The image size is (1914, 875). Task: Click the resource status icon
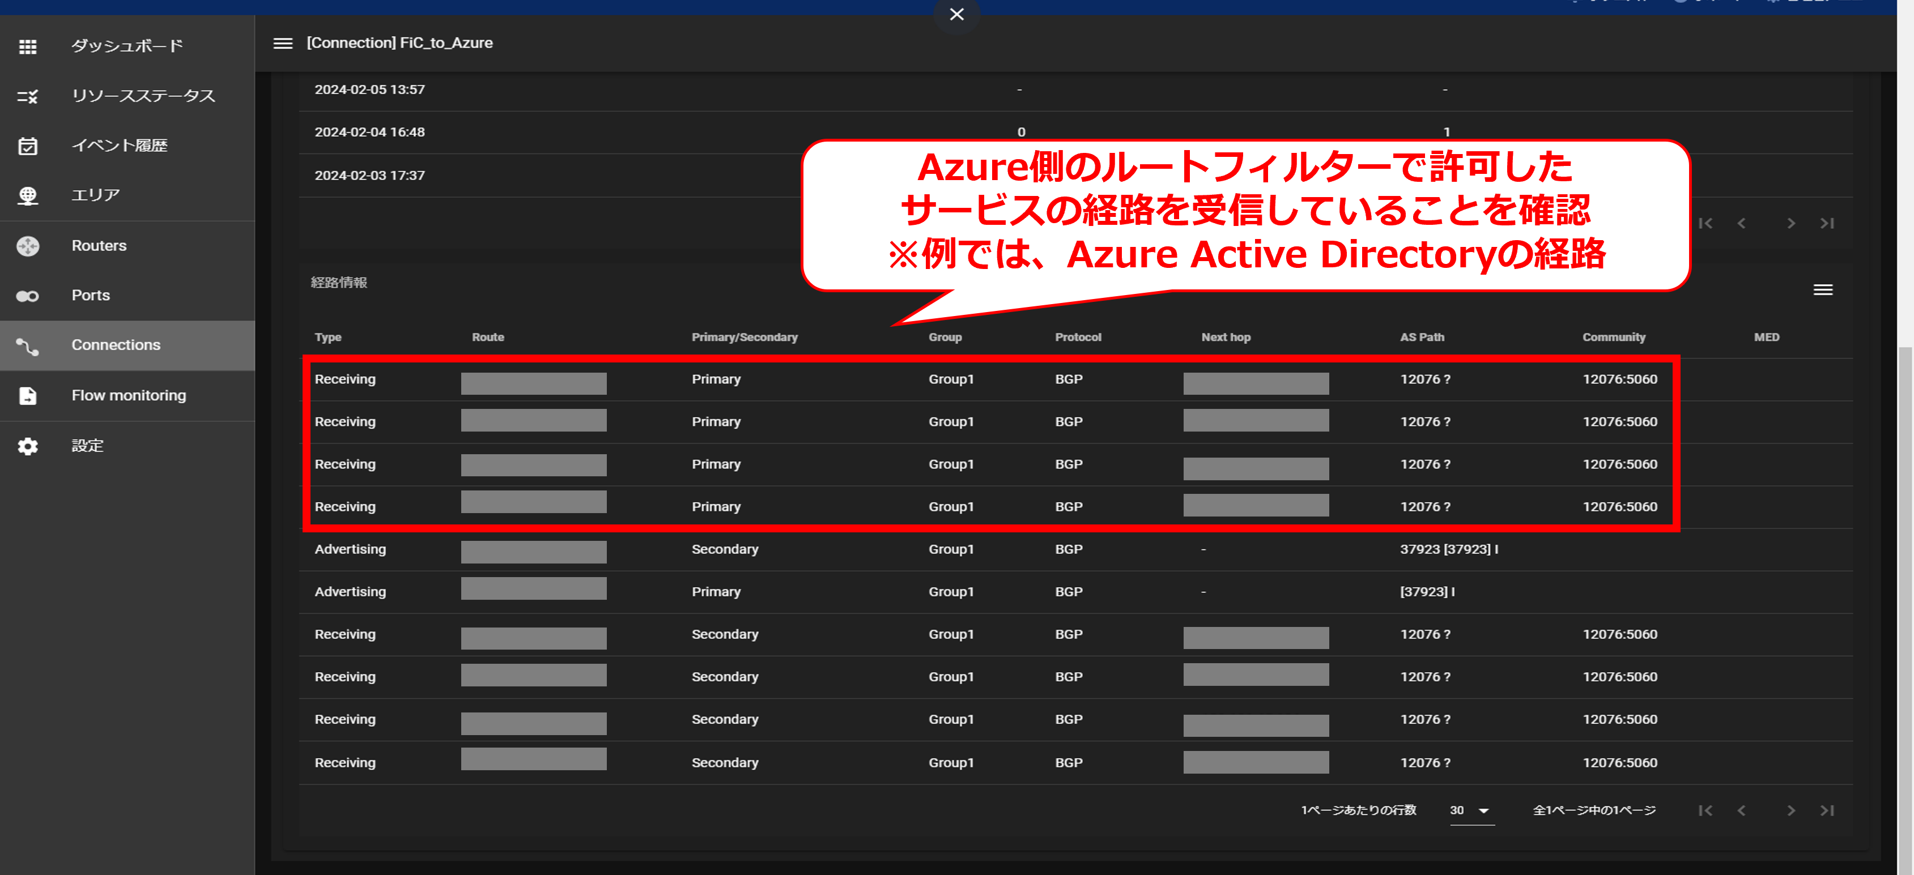click(x=28, y=97)
